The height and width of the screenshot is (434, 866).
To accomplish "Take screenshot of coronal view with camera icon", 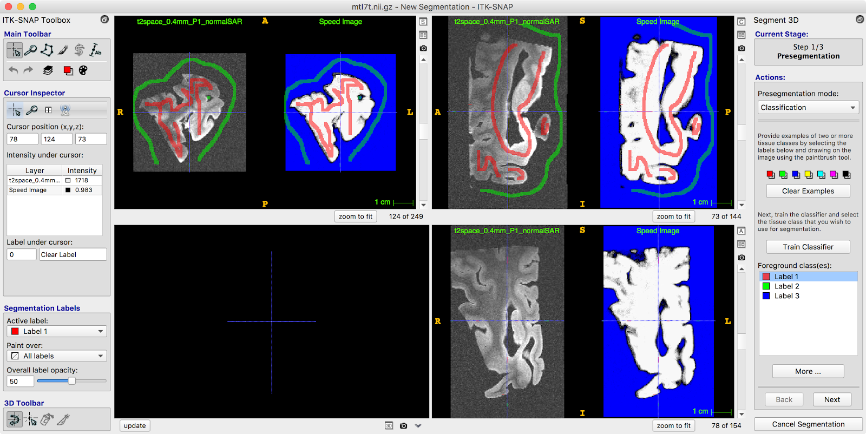I will click(x=742, y=258).
